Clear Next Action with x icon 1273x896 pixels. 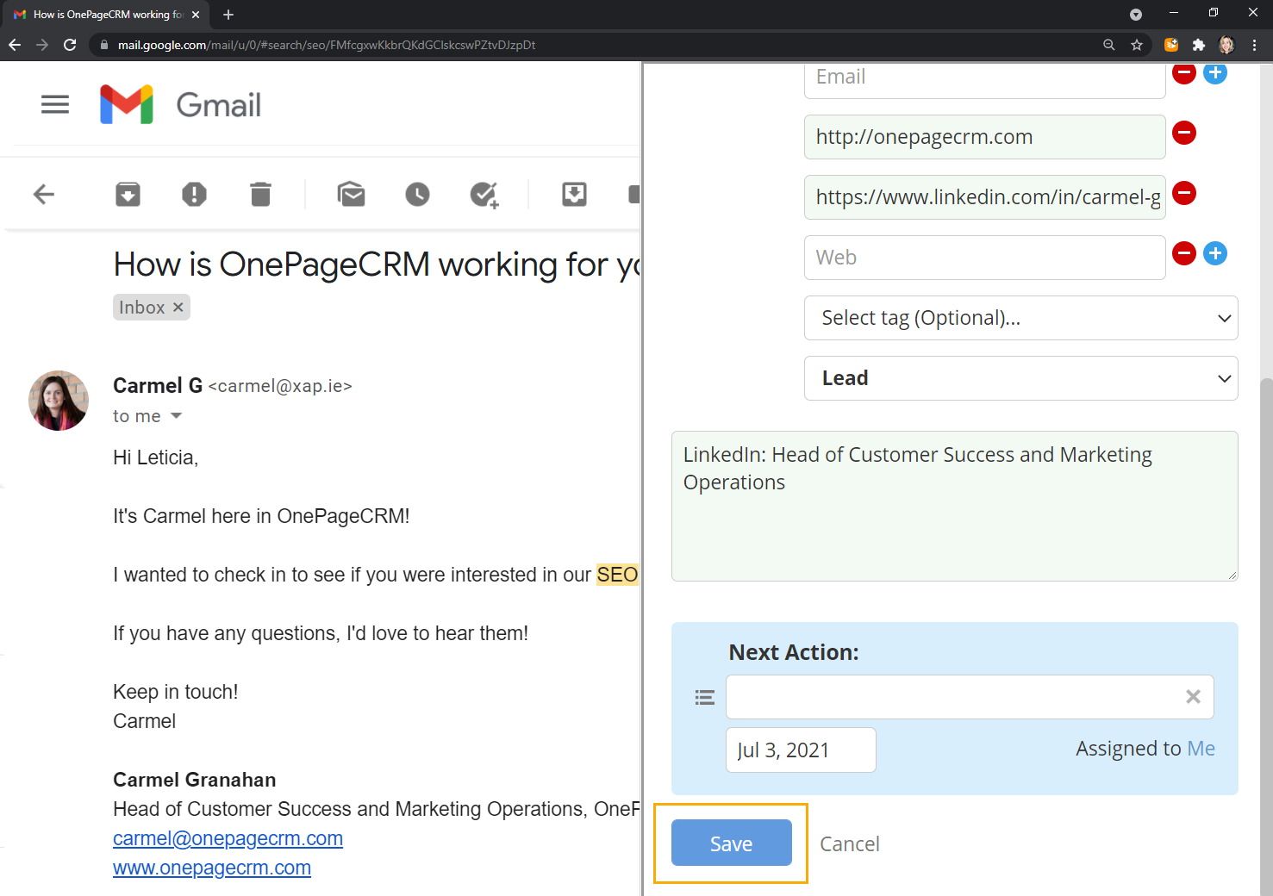point(1193,697)
